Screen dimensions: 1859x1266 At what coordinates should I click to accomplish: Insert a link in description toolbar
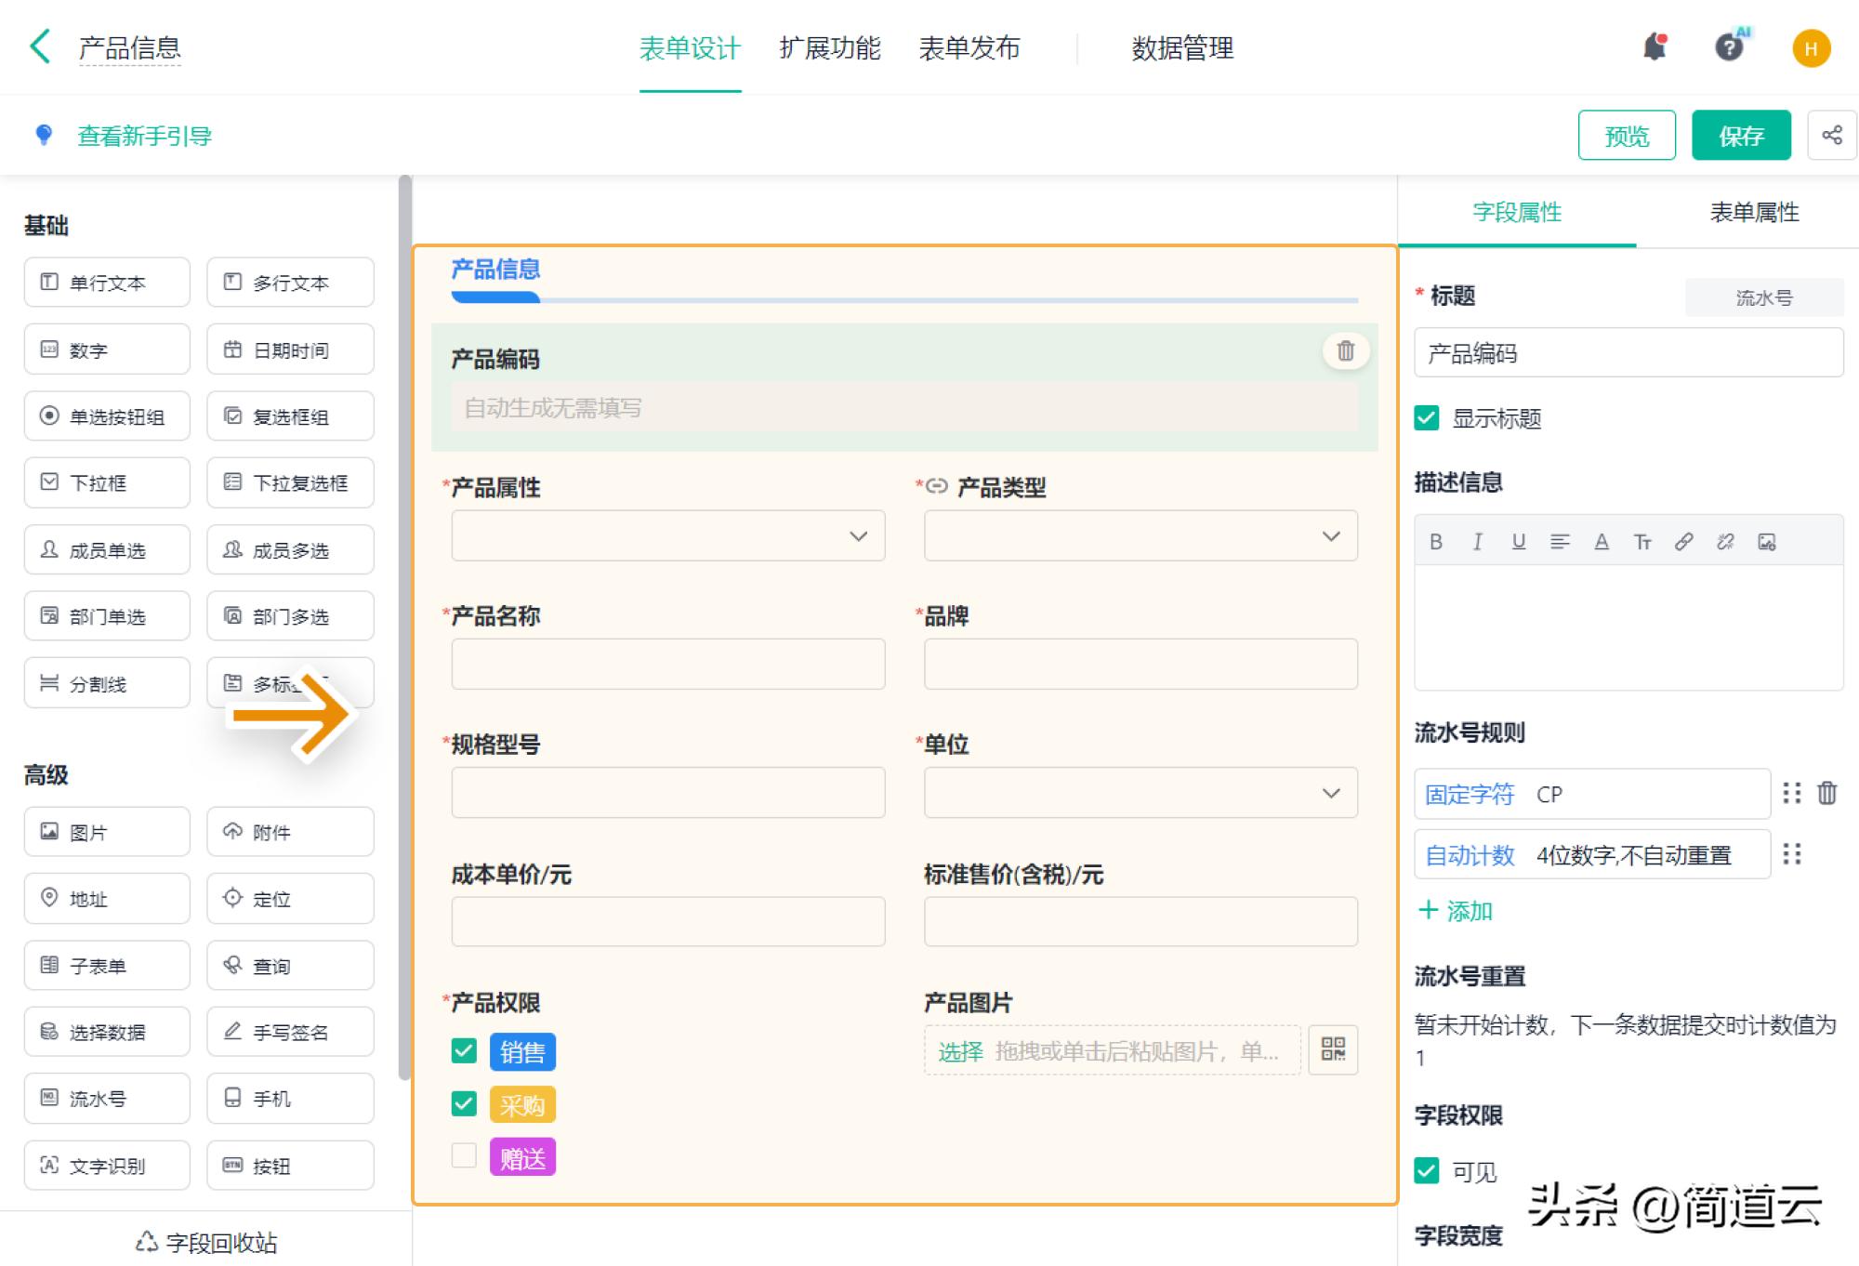pos(1684,542)
